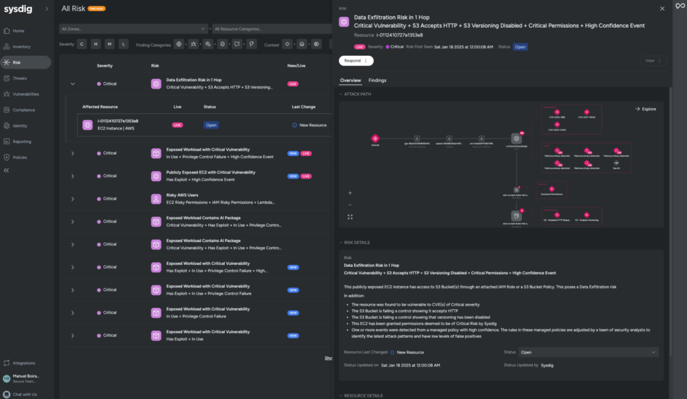Viewport: 687px width, 399px height.
Task: Click Explore on the attack path
Action: tap(645, 109)
